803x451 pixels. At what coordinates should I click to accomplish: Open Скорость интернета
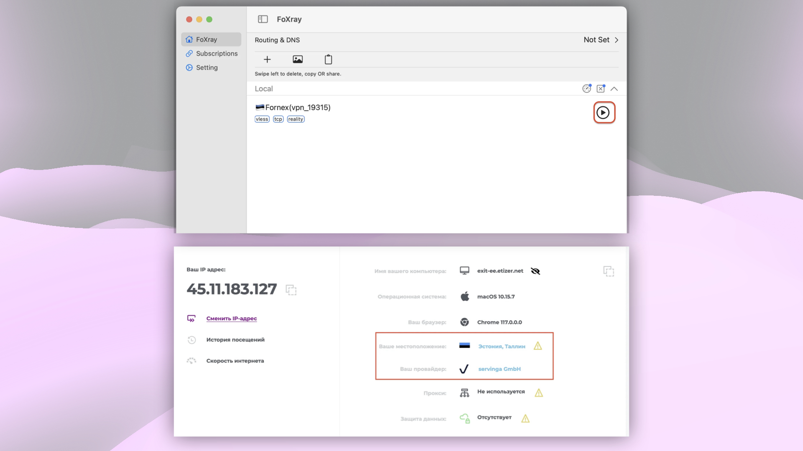click(x=235, y=361)
